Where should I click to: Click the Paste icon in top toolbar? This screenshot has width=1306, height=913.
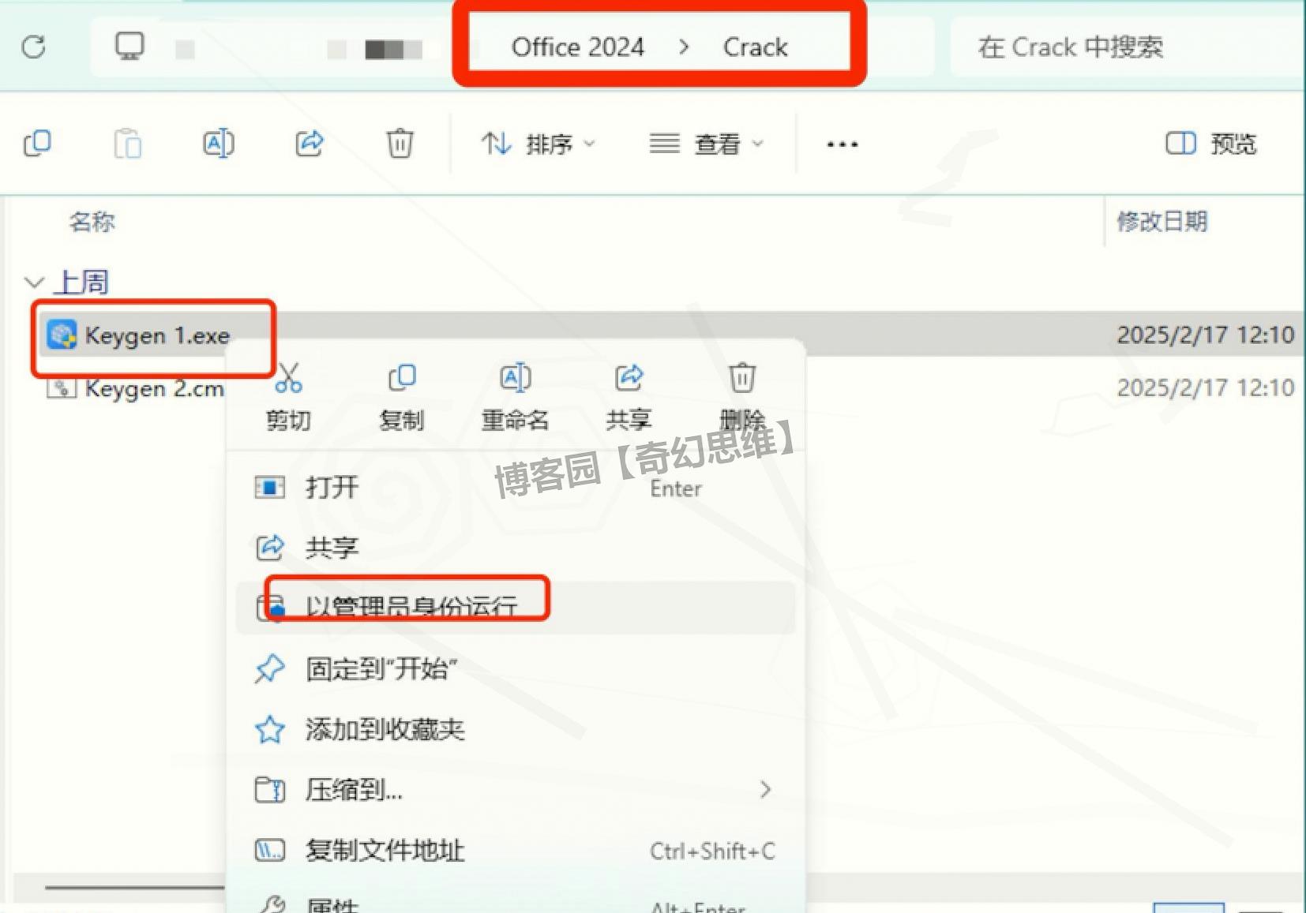pyautogui.click(x=127, y=144)
